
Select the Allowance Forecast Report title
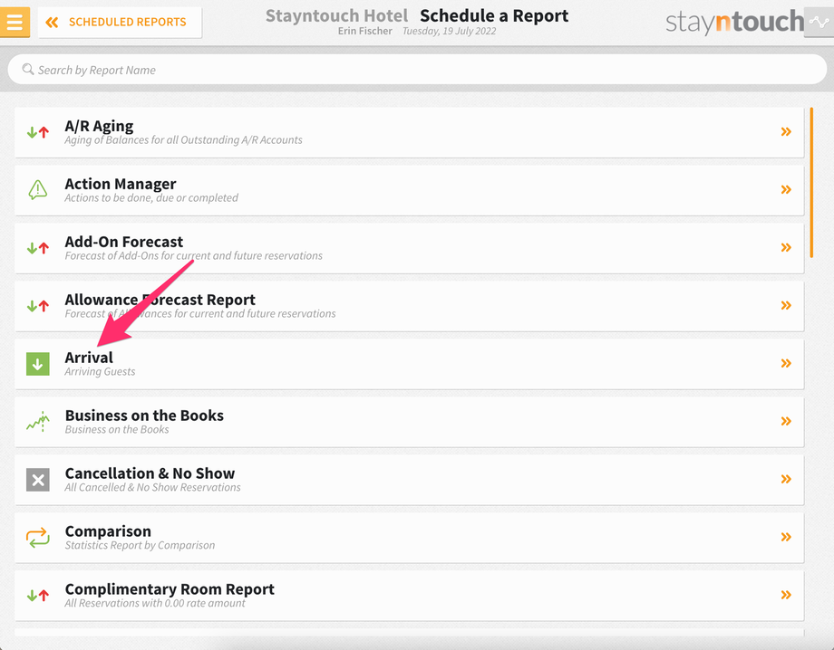160,300
